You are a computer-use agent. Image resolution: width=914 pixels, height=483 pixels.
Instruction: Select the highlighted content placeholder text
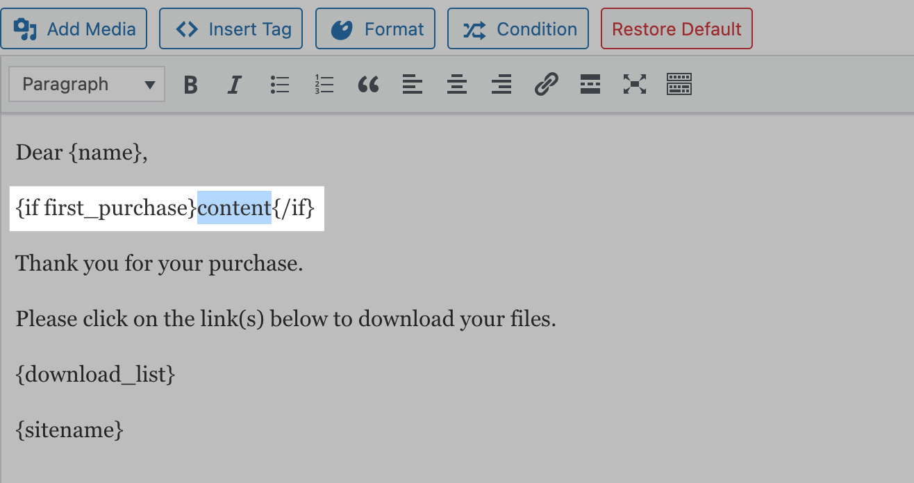pyautogui.click(x=234, y=208)
